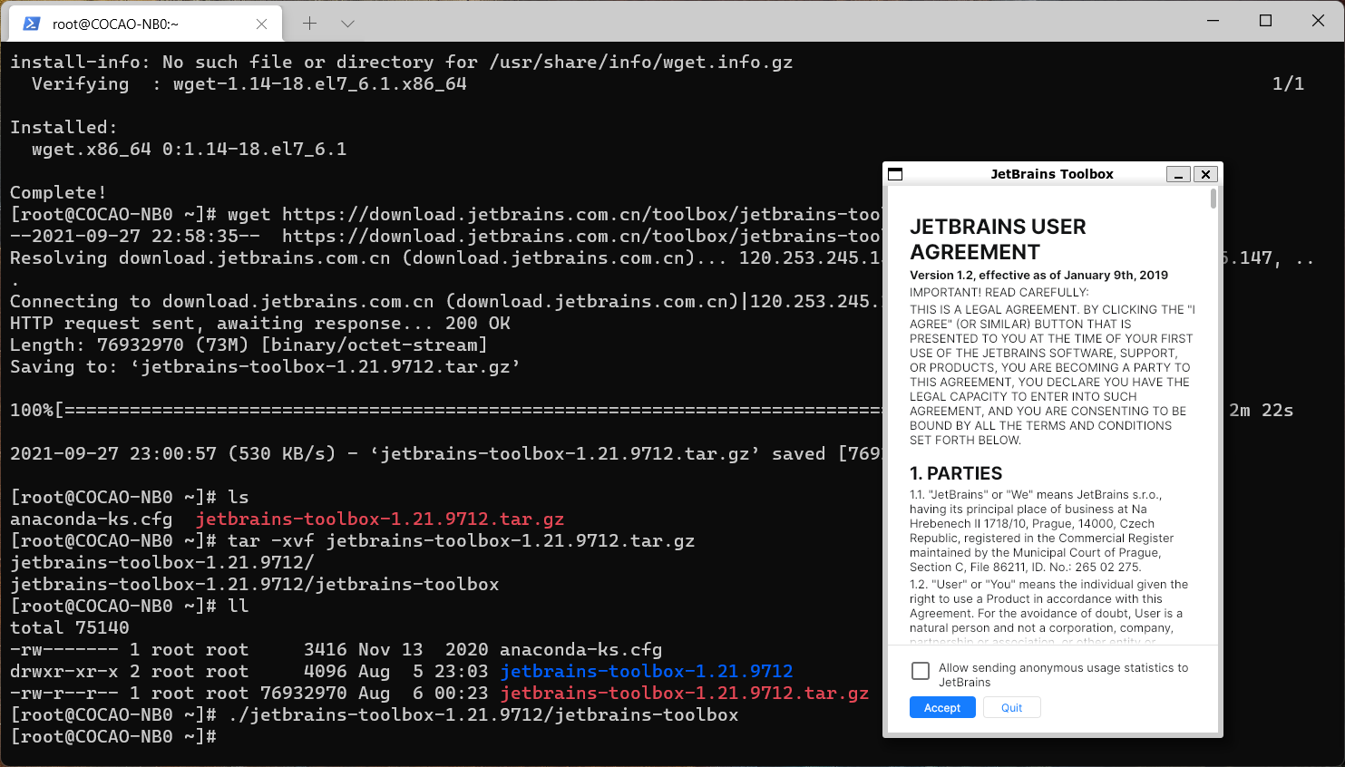Click the minimize icon on the JetBrains Toolbox dialog
The width and height of the screenshot is (1345, 767).
pyautogui.click(x=1178, y=174)
